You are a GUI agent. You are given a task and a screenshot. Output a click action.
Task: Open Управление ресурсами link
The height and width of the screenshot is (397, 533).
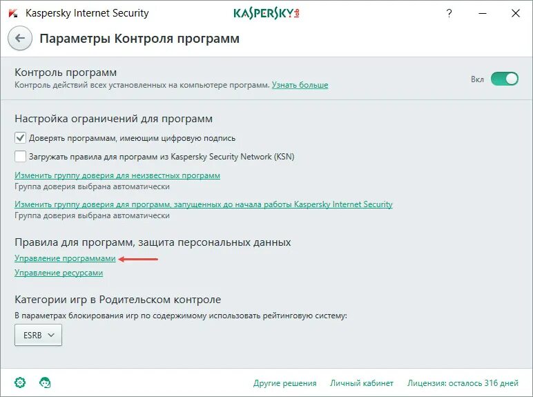59,273
